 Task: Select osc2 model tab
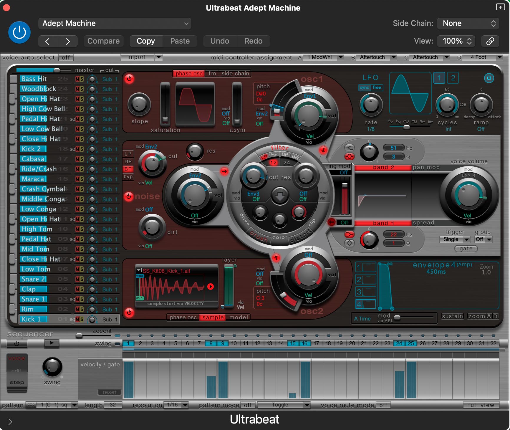[x=239, y=317]
